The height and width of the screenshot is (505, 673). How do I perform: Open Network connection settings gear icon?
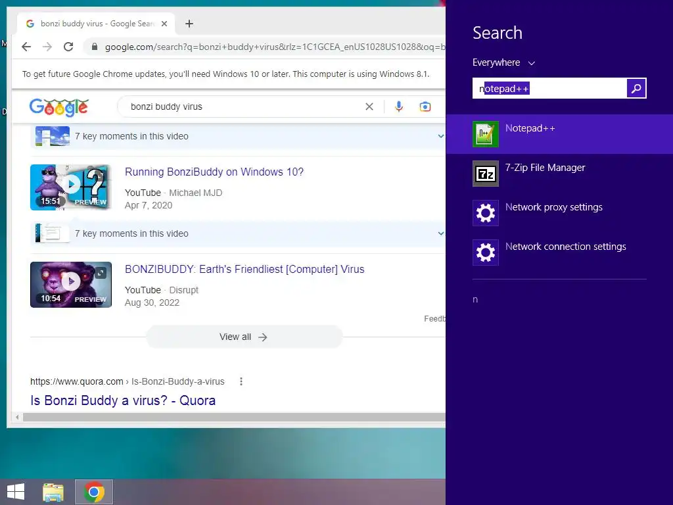[486, 252]
